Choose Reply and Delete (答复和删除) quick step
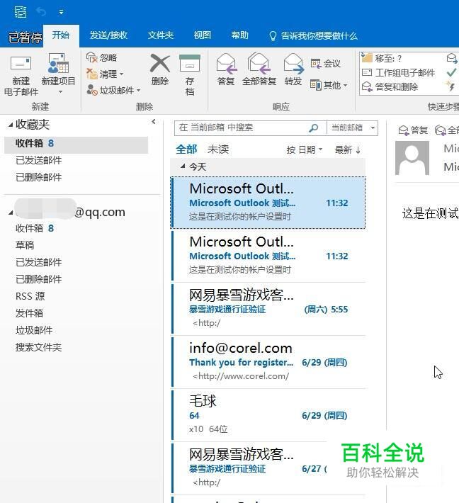 point(390,87)
